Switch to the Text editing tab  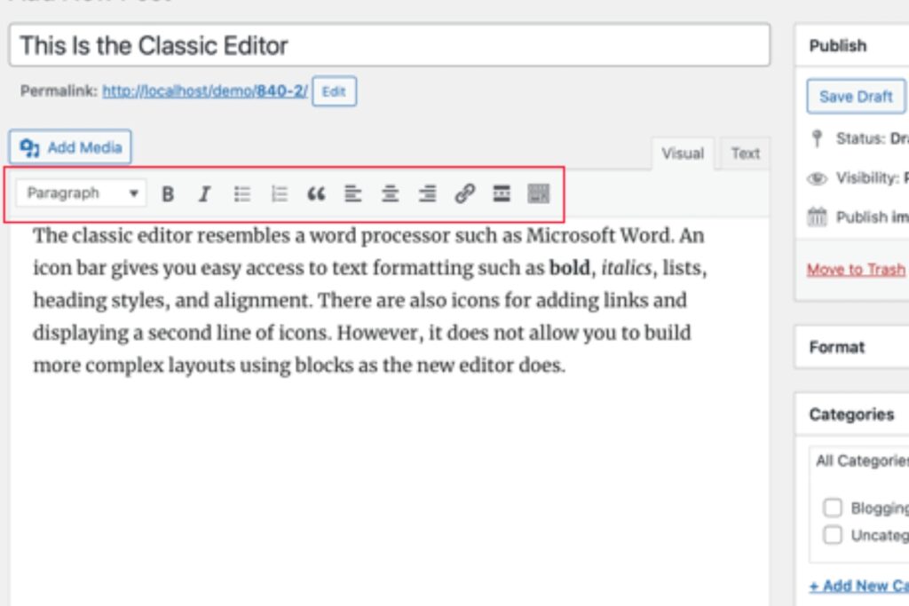(x=746, y=153)
